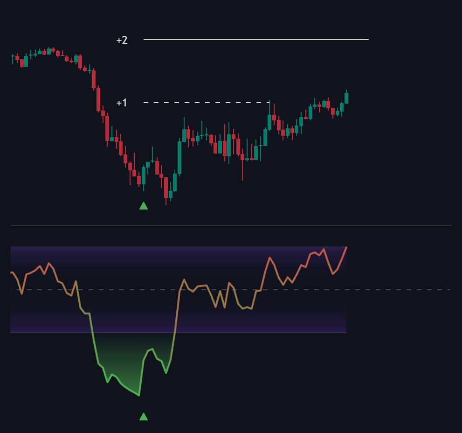The width and height of the screenshot is (462, 433).
Task: Click the horizontal divider between chart panes
Action: 231,225
